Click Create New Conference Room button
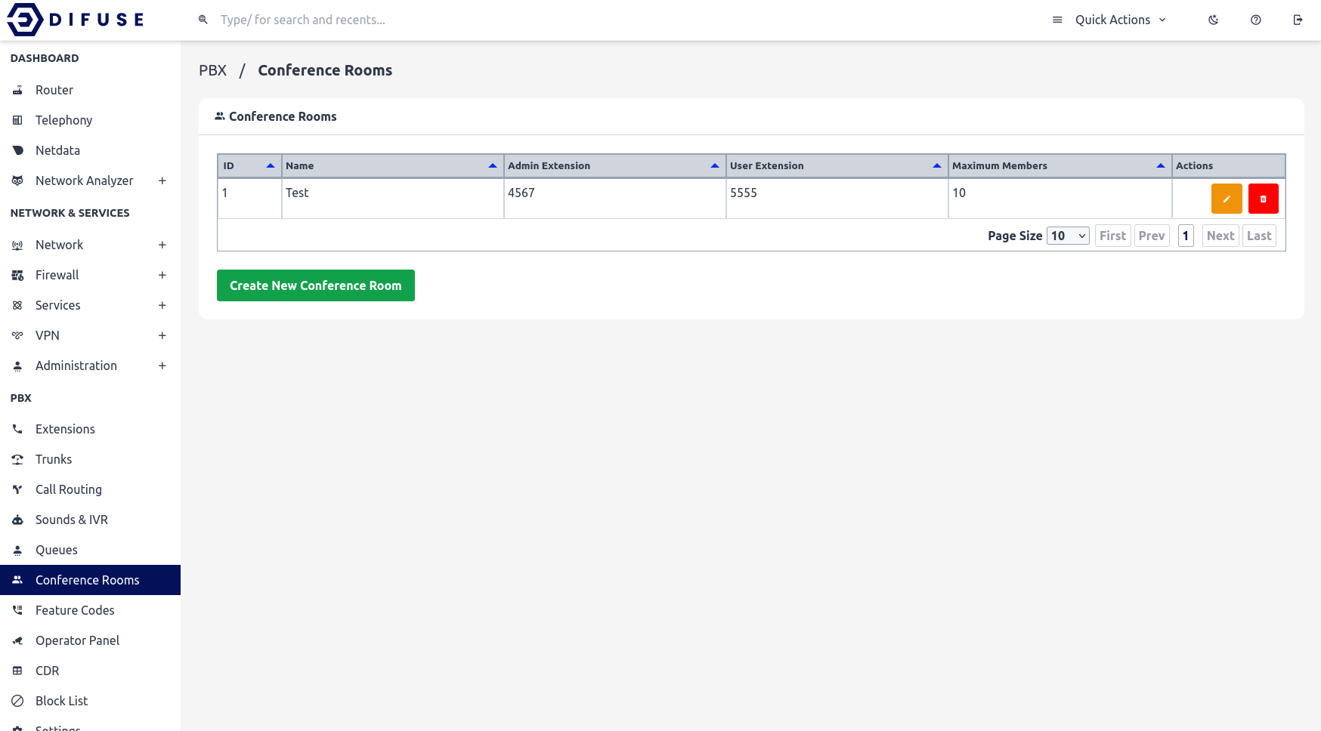Image resolution: width=1321 pixels, height=731 pixels. coord(316,285)
